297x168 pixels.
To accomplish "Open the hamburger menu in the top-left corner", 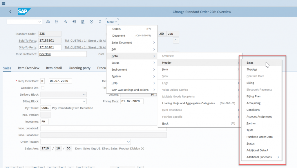I will 3,3.
